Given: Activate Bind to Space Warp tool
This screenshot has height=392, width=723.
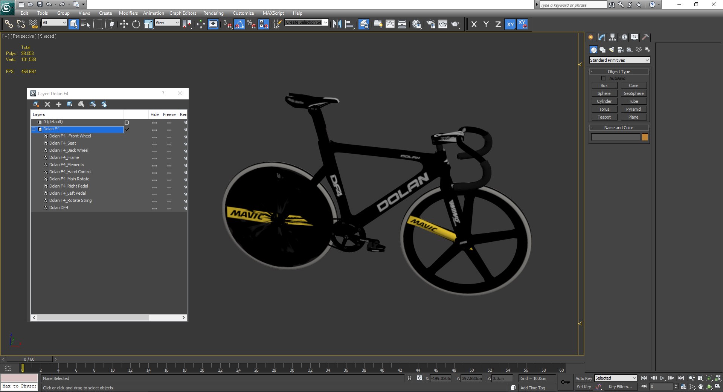Looking at the screenshot, I should [33, 24].
